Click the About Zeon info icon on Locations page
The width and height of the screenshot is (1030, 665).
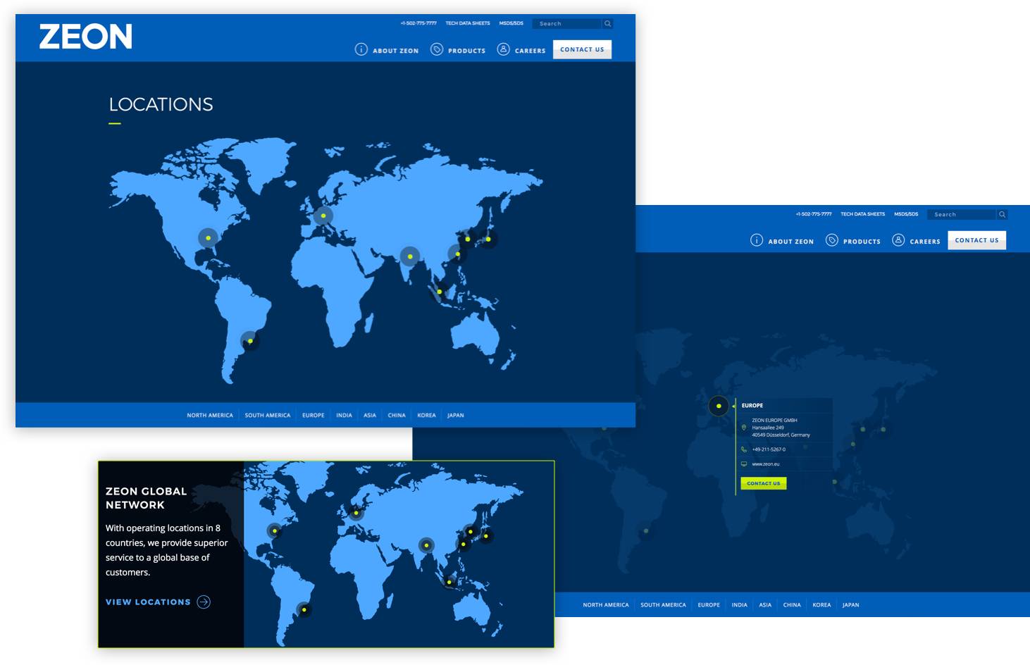pyautogui.click(x=361, y=49)
